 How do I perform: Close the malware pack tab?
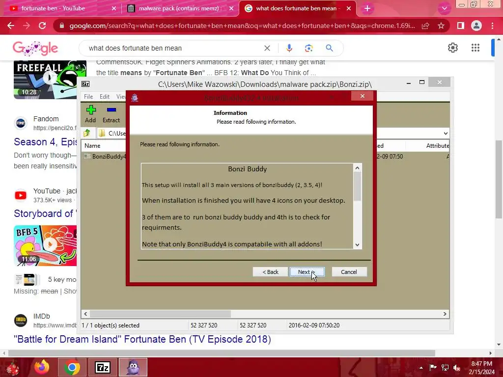tap(231, 9)
